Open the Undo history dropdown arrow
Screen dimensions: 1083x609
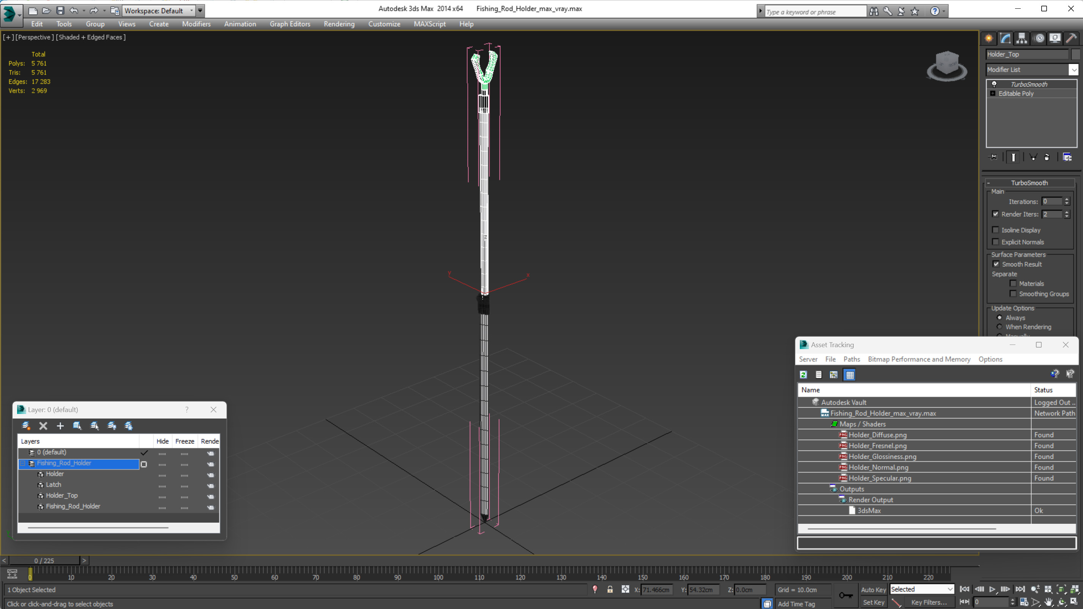(x=84, y=11)
